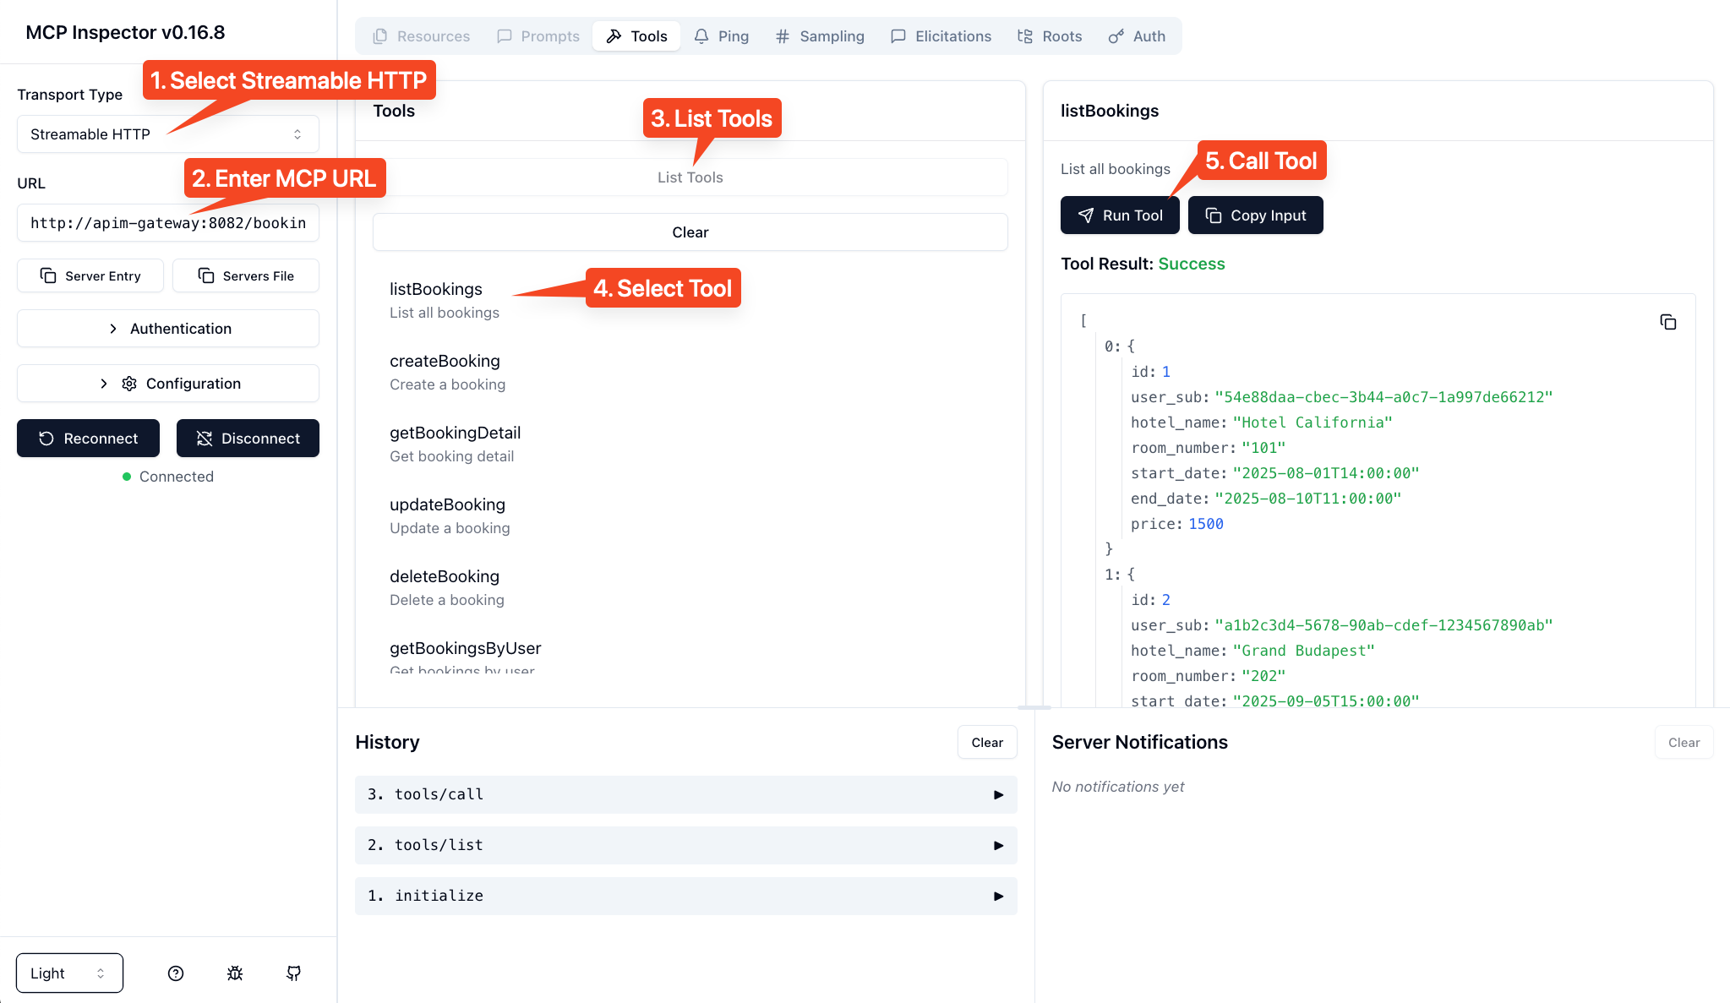Expand the Authentication section
1730x1003 pixels.
click(167, 328)
